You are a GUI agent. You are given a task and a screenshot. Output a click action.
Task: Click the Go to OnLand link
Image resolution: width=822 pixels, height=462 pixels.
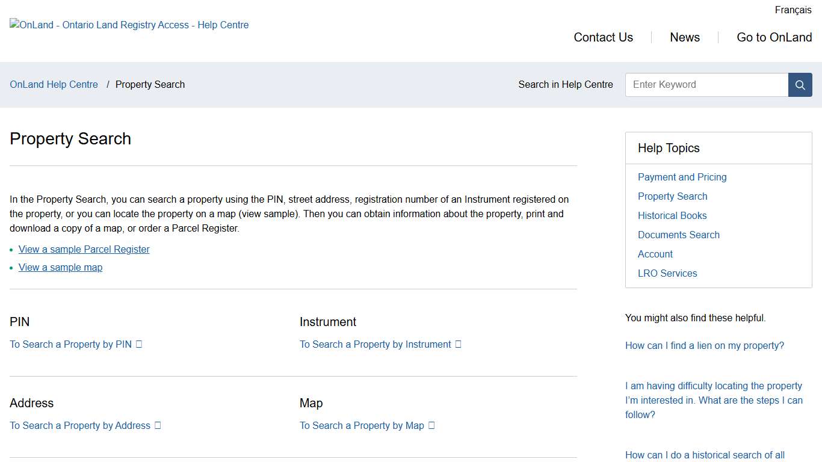point(774,37)
